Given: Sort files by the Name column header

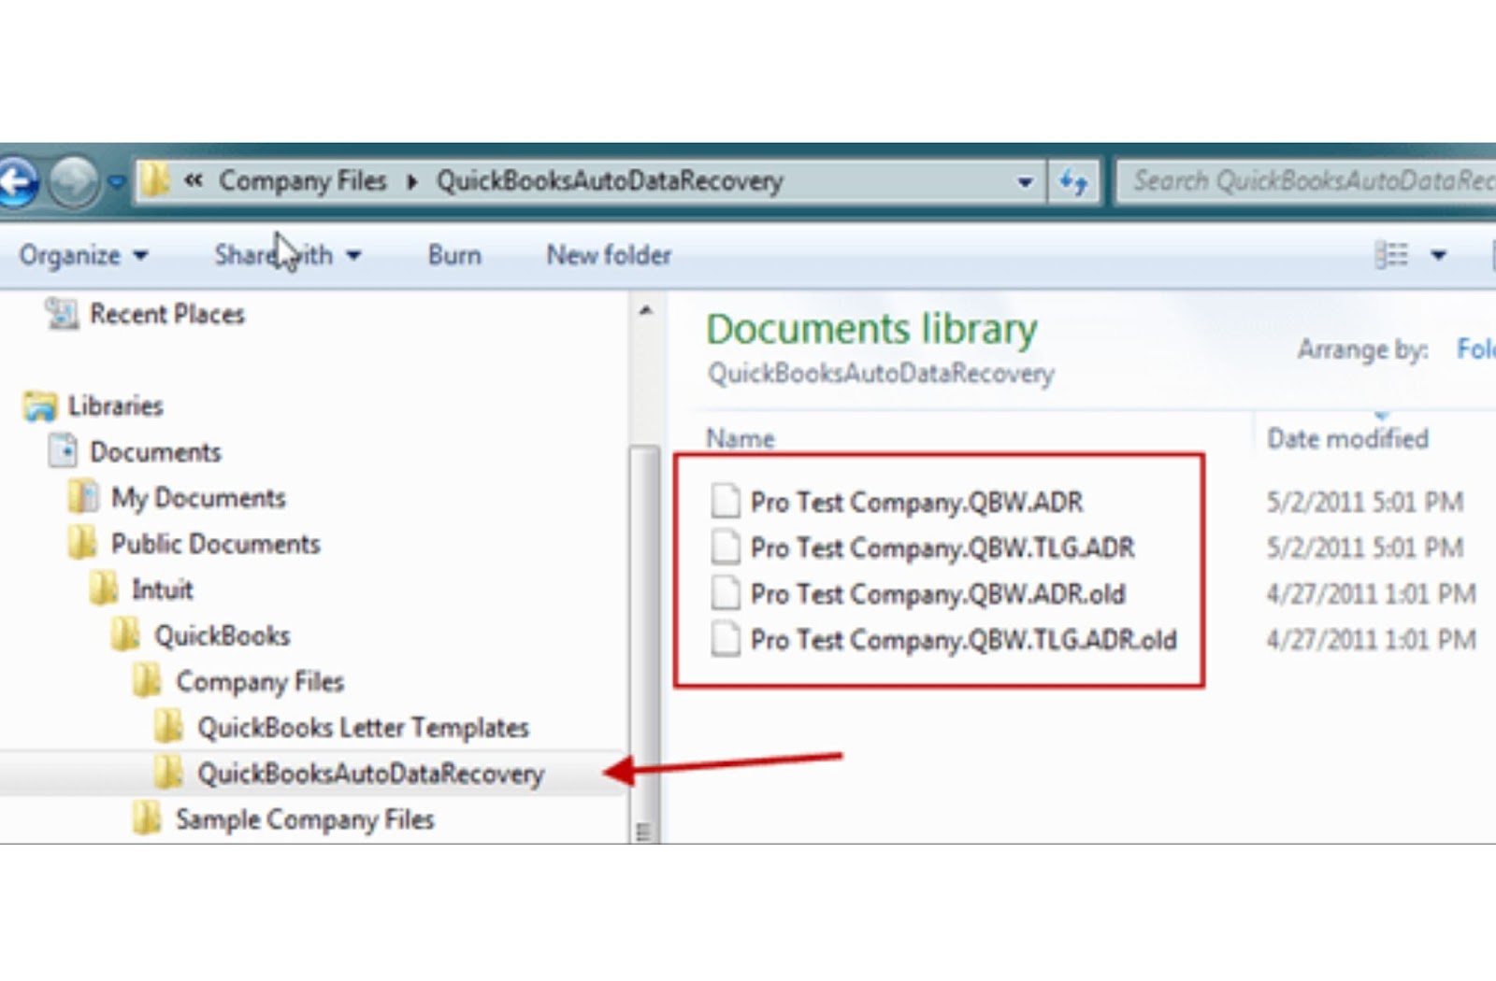Looking at the screenshot, I should 741,438.
